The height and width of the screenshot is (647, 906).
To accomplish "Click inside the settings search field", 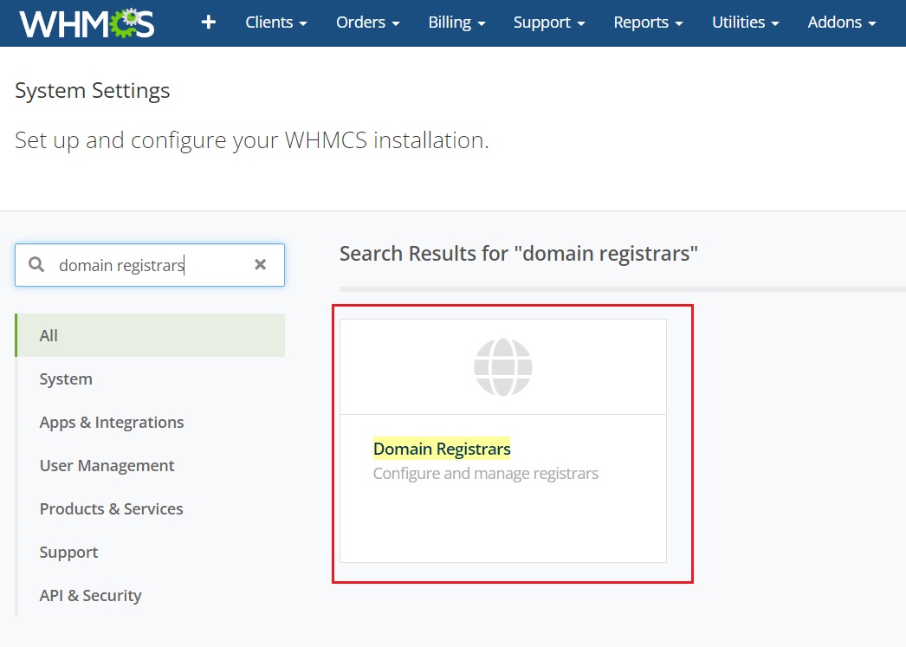I will click(x=150, y=265).
